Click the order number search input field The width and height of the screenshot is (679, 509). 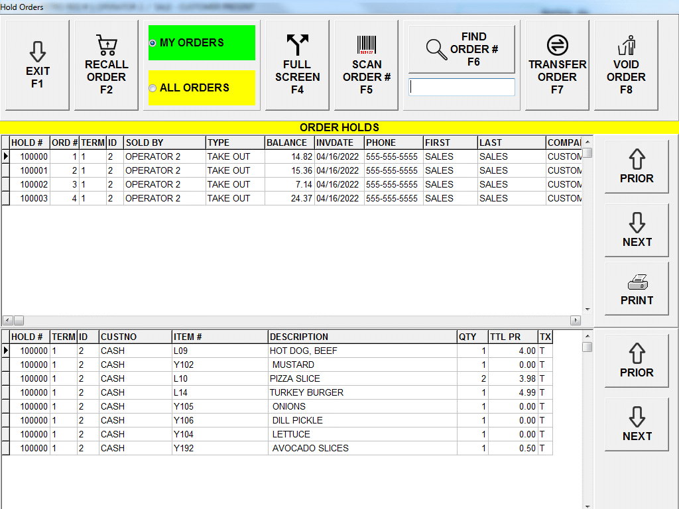(x=462, y=87)
